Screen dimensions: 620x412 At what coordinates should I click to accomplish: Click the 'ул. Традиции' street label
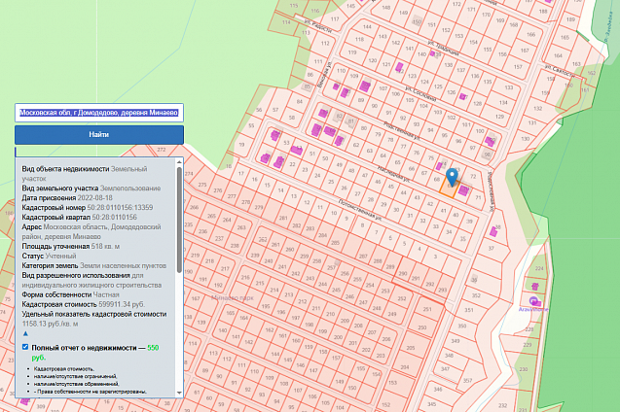[x=443, y=48]
